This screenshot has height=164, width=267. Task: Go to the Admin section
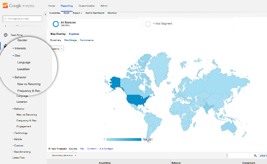[104, 6]
